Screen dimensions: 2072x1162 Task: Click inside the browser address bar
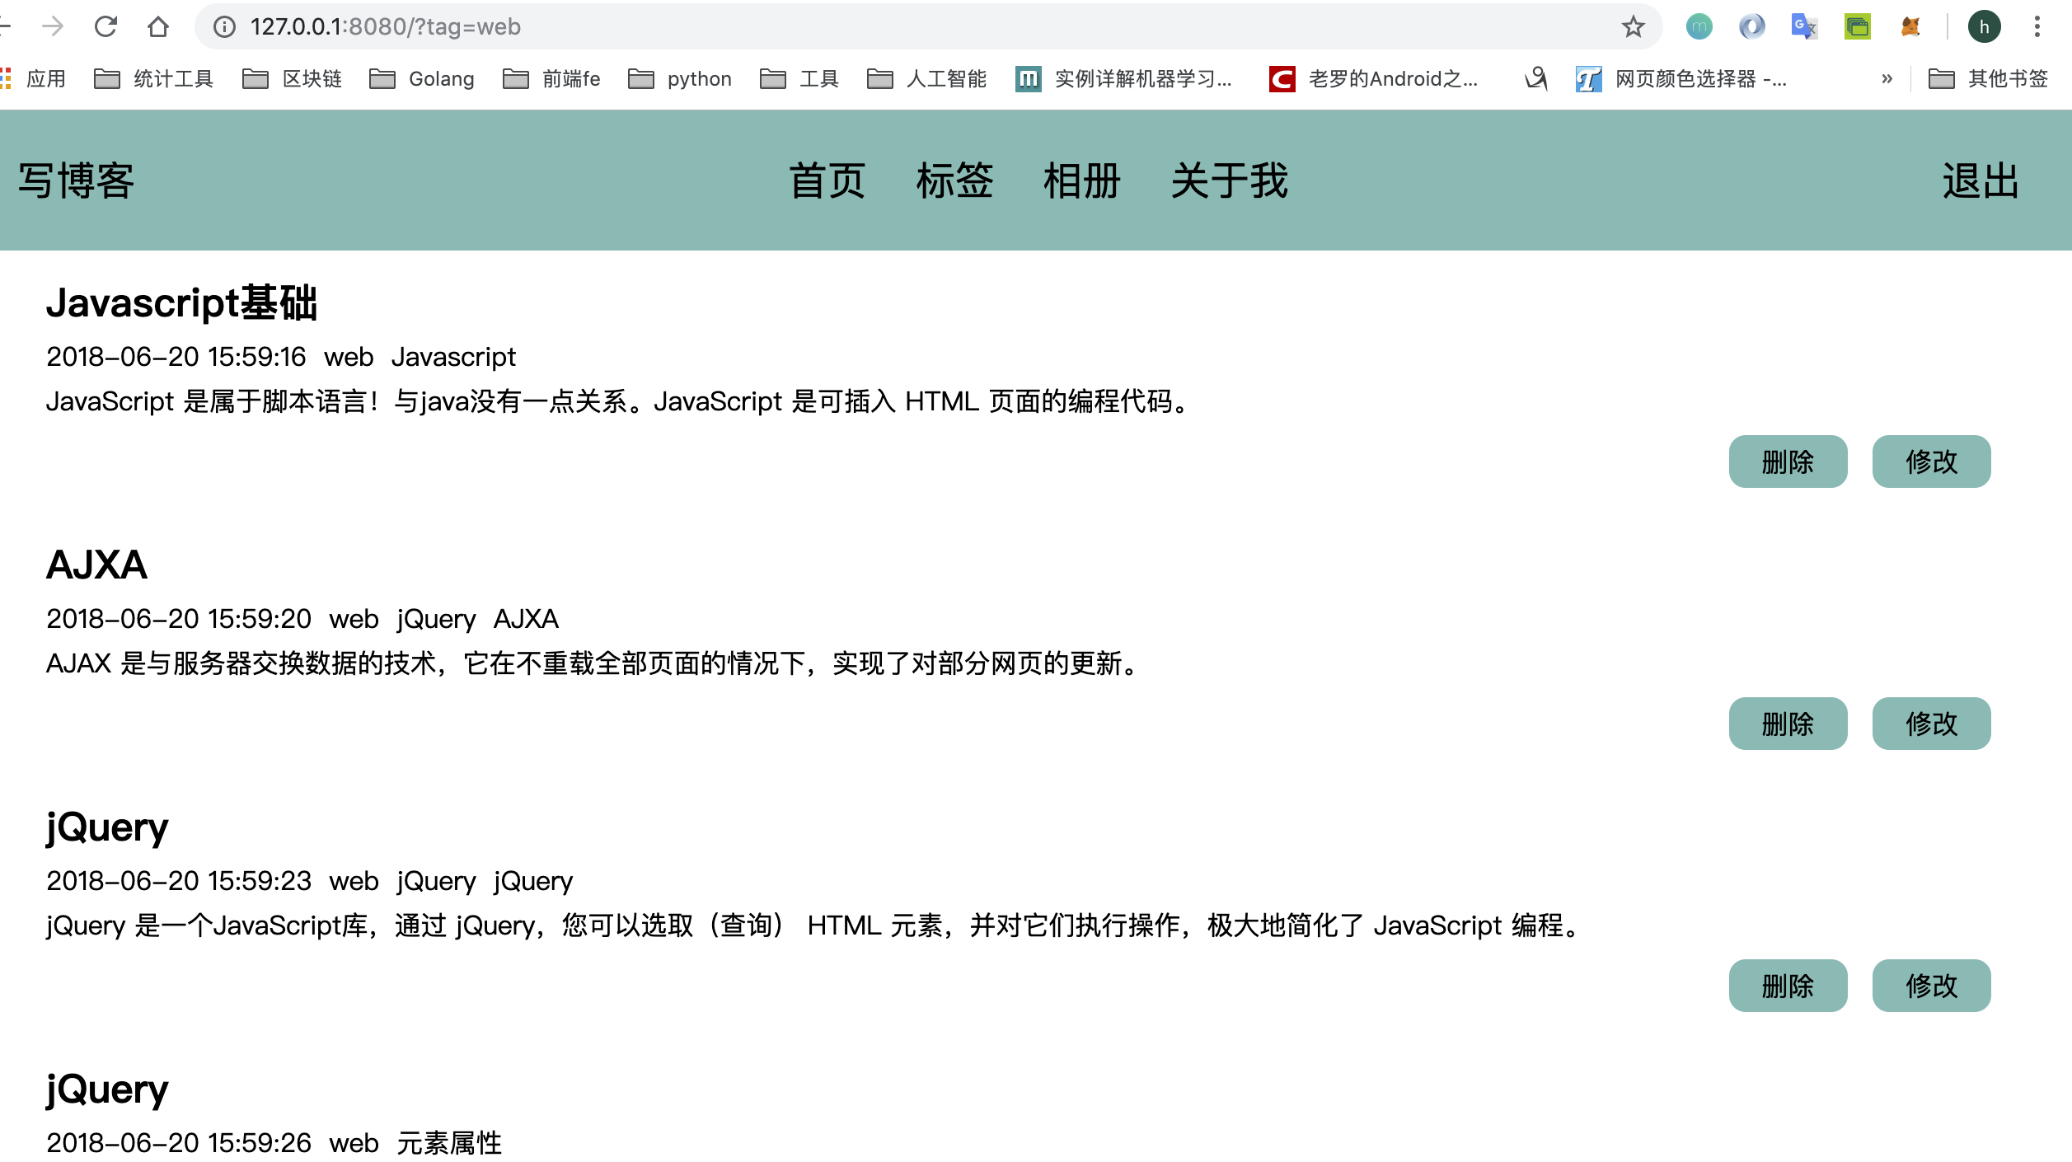click(577, 26)
